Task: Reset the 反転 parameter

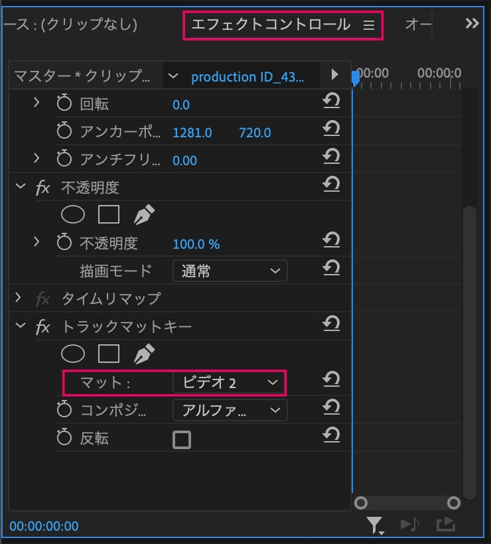Action: 331,435
